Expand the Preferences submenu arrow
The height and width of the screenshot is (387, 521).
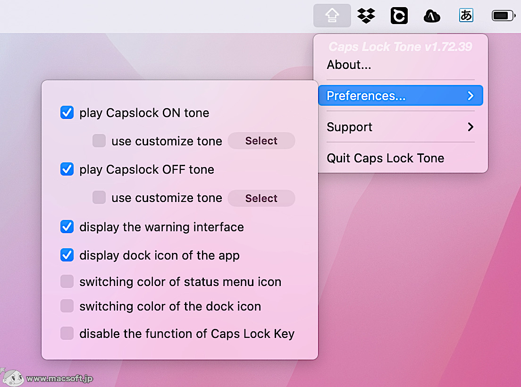(x=470, y=95)
